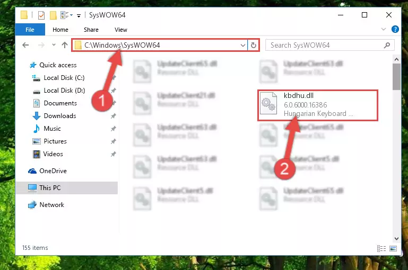The height and width of the screenshot is (270, 408).
Task: Click the Search SysWOW64 field
Action: 329,45
